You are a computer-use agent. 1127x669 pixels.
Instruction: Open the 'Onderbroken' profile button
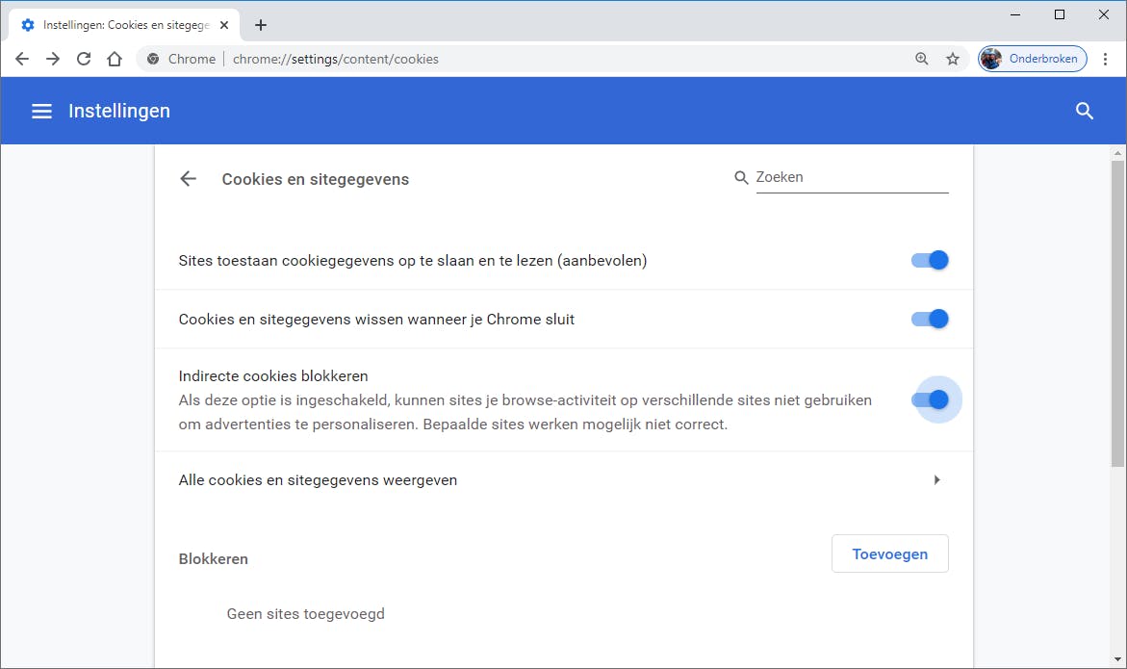point(1033,59)
